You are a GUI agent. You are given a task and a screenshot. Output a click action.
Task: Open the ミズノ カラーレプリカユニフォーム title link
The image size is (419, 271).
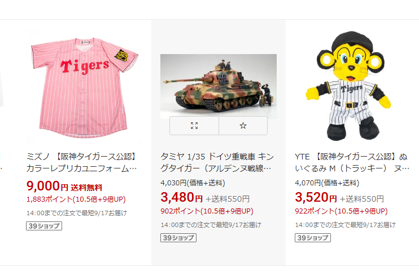82,162
